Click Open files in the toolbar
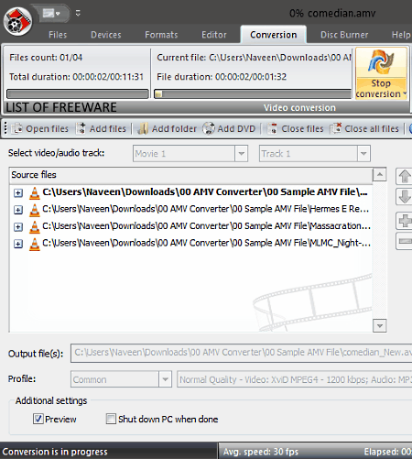 click(40, 128)
